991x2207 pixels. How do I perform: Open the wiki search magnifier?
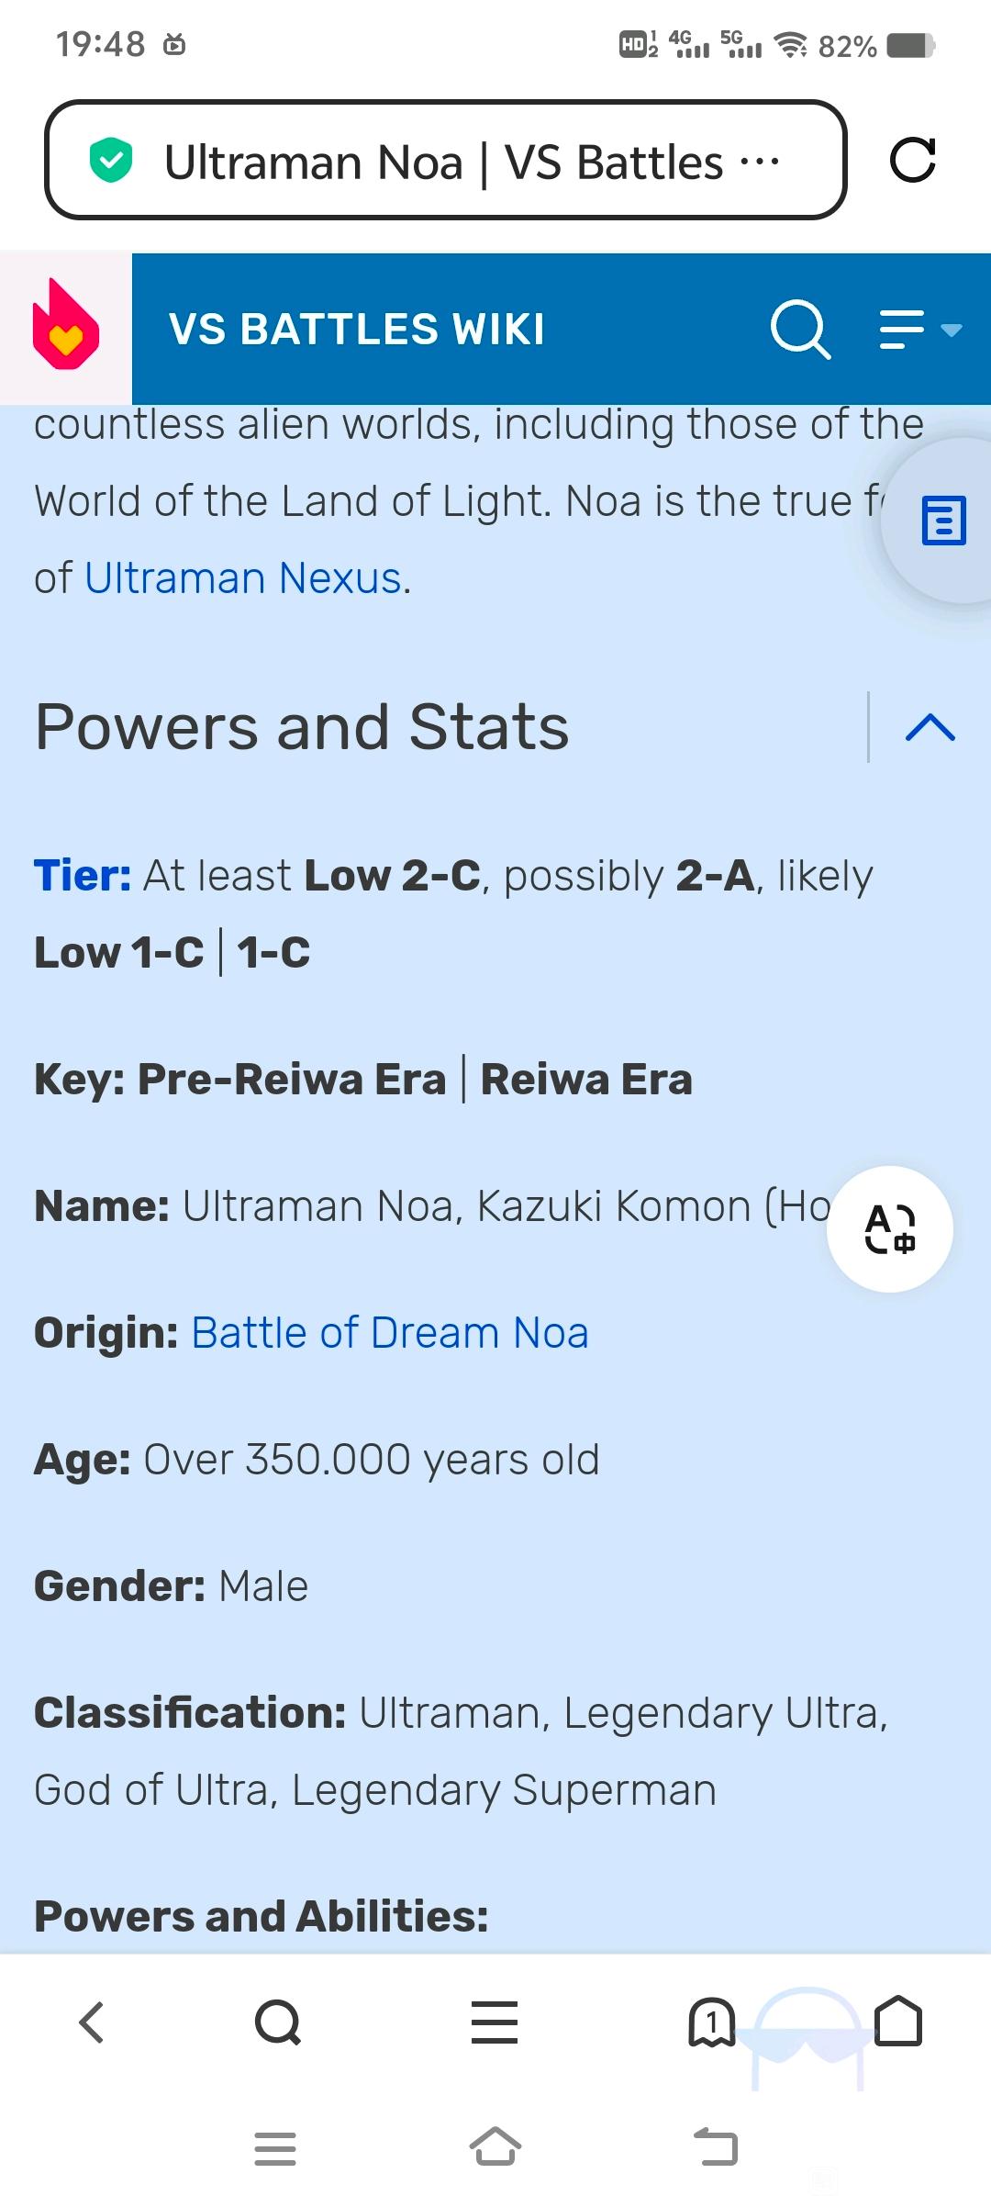click(800, 329)
